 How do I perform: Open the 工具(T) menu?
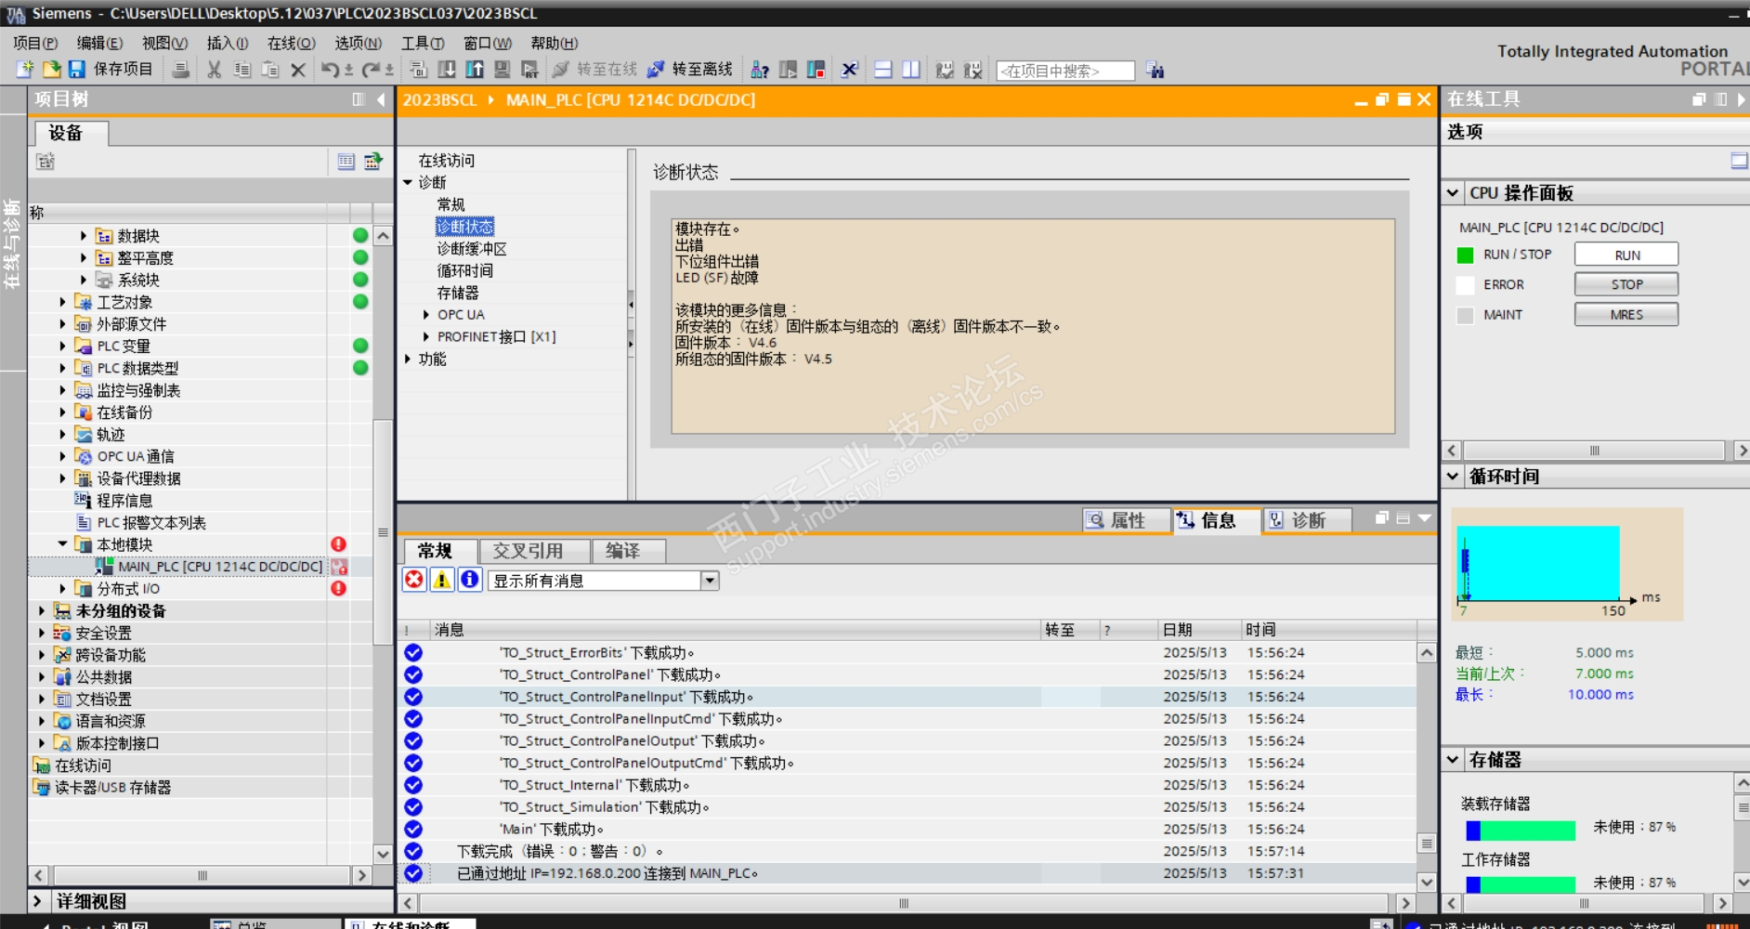click(x=423, y=43)
